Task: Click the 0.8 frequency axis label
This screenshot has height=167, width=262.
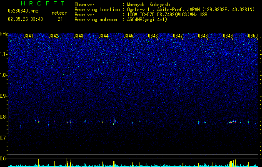Action: coord(4,117)
